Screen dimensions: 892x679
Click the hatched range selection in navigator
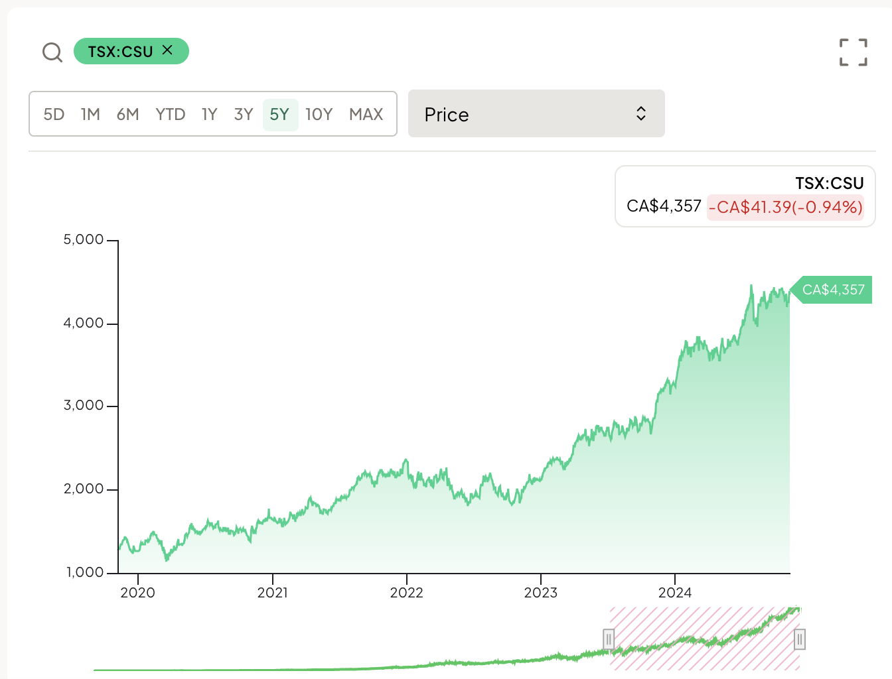point(704,639)
